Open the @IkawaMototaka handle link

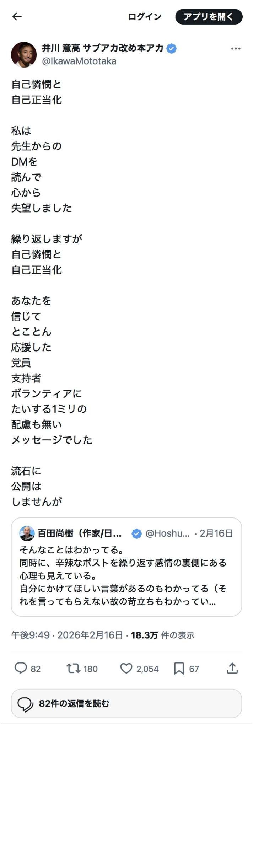(79, 61)
